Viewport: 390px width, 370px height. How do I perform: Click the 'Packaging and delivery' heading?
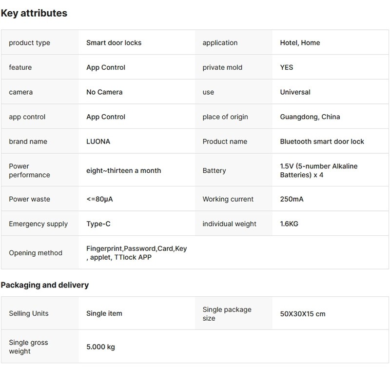pyautogui.click(x=44, y=285)
